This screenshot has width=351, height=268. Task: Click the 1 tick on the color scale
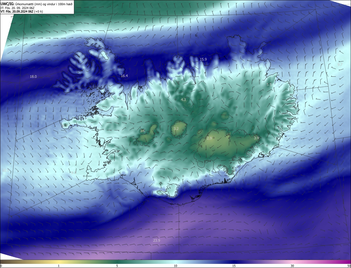click(x=59, y=266)
